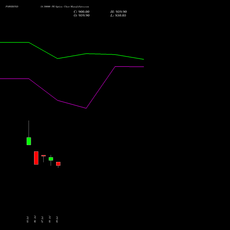Click the PE Options Chart title text

pos(64,6)
